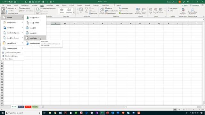205x115 pixels.
Task: Expand the Ungroup dropdown
Action: coord(155,14)
